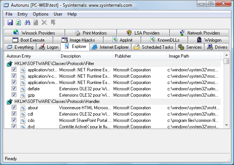Open the Winlogon tab
This screenshot has height=165, width=234.
(209, 40)
